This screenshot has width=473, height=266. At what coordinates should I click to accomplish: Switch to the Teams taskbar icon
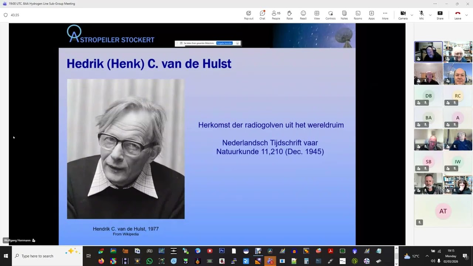270,261
